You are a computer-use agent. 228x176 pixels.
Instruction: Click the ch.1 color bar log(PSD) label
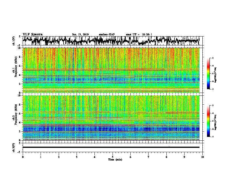216,75
